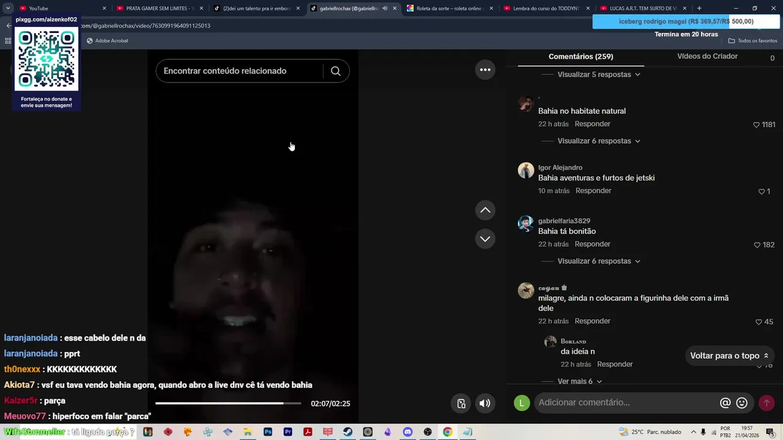Open the notification center icon

[770, 432]
